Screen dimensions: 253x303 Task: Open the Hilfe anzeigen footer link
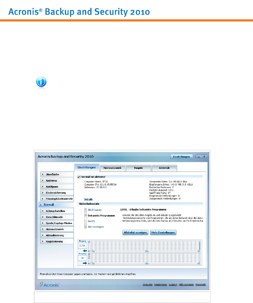click(186, 285)
